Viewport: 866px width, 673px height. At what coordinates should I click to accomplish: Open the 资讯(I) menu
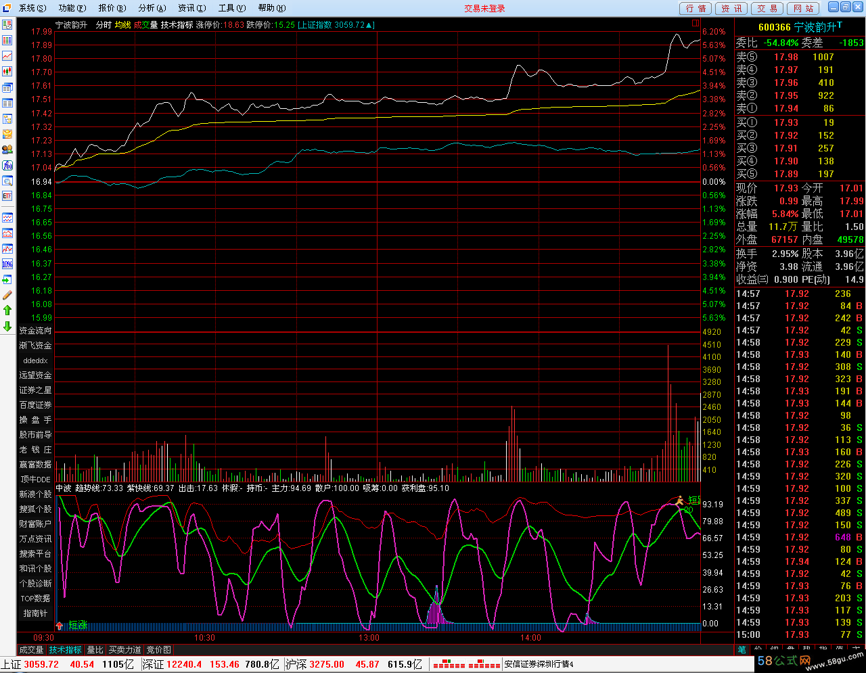click(192, 8)
